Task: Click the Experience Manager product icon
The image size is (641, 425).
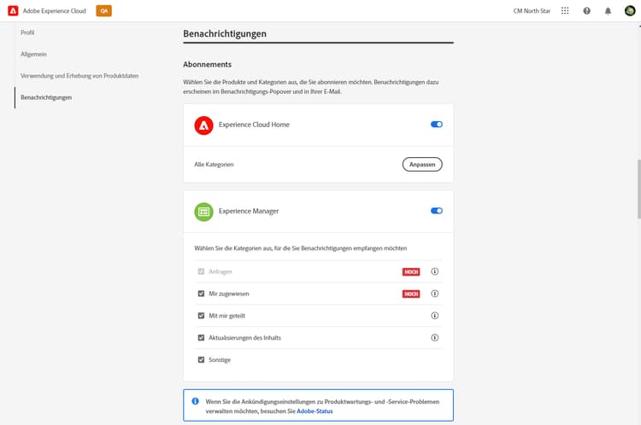Action: 203,211
